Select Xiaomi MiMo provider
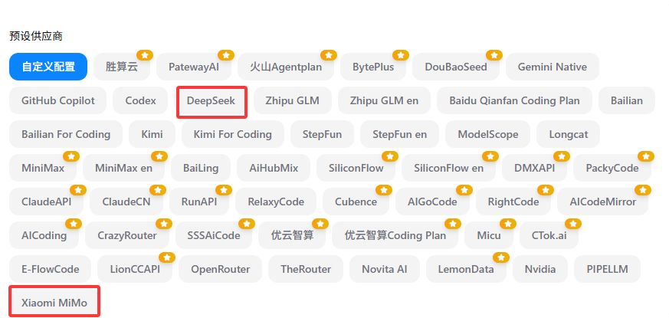Screen dimensions: 669x318 (54, 303)
